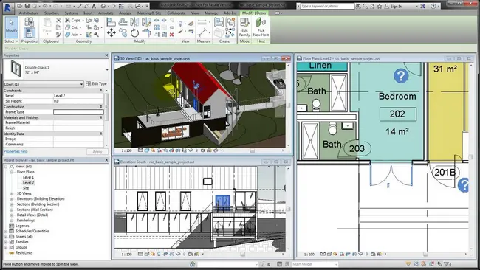
Task: Select Mirror - Pick Axis tool
Action: point(134,22)
